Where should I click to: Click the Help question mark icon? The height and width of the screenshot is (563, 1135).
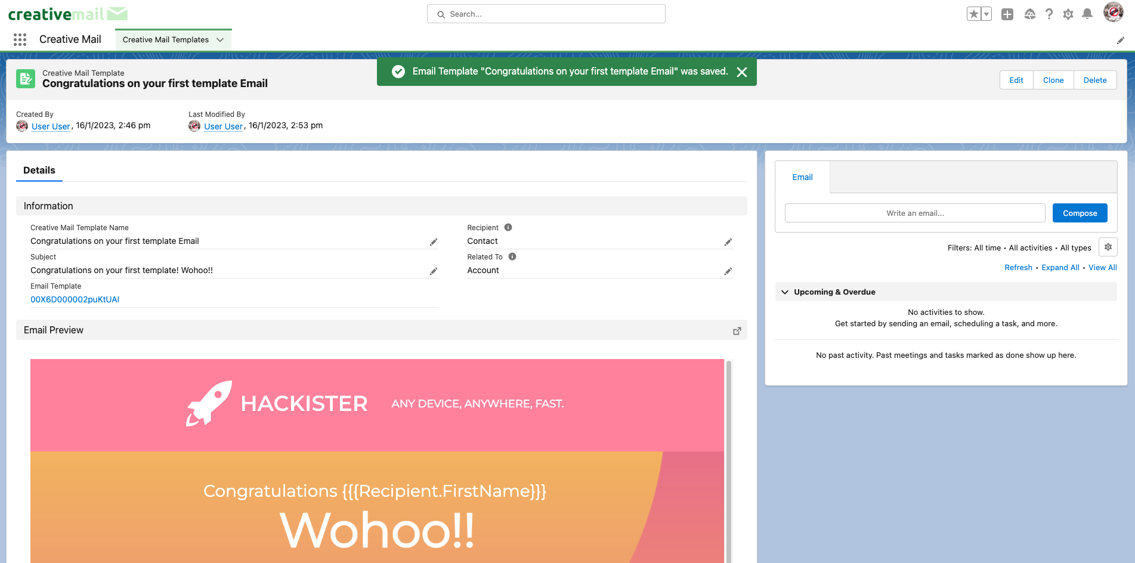[1049, 14]
